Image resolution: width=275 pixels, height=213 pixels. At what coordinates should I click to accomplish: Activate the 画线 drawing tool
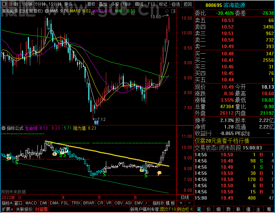coord(139,4)
